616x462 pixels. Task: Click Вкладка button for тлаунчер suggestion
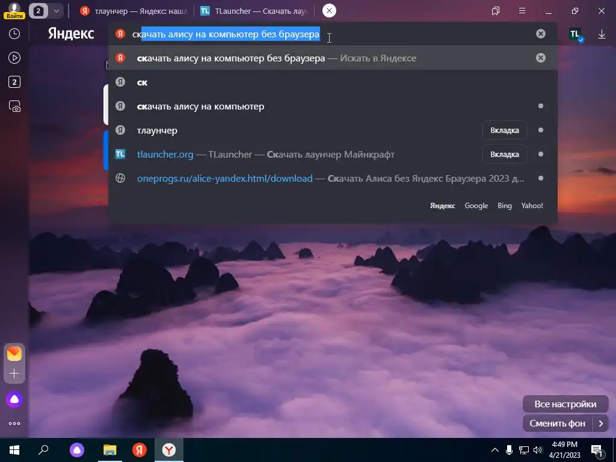point(505,131)
